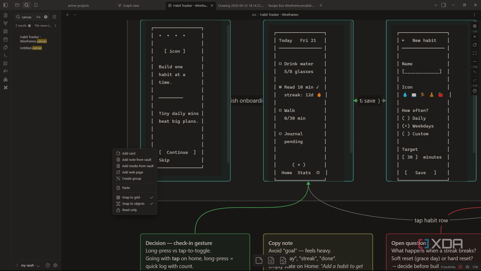Expand the my vault switcher
Screen dimensions: 481x271
pos(28,265)
